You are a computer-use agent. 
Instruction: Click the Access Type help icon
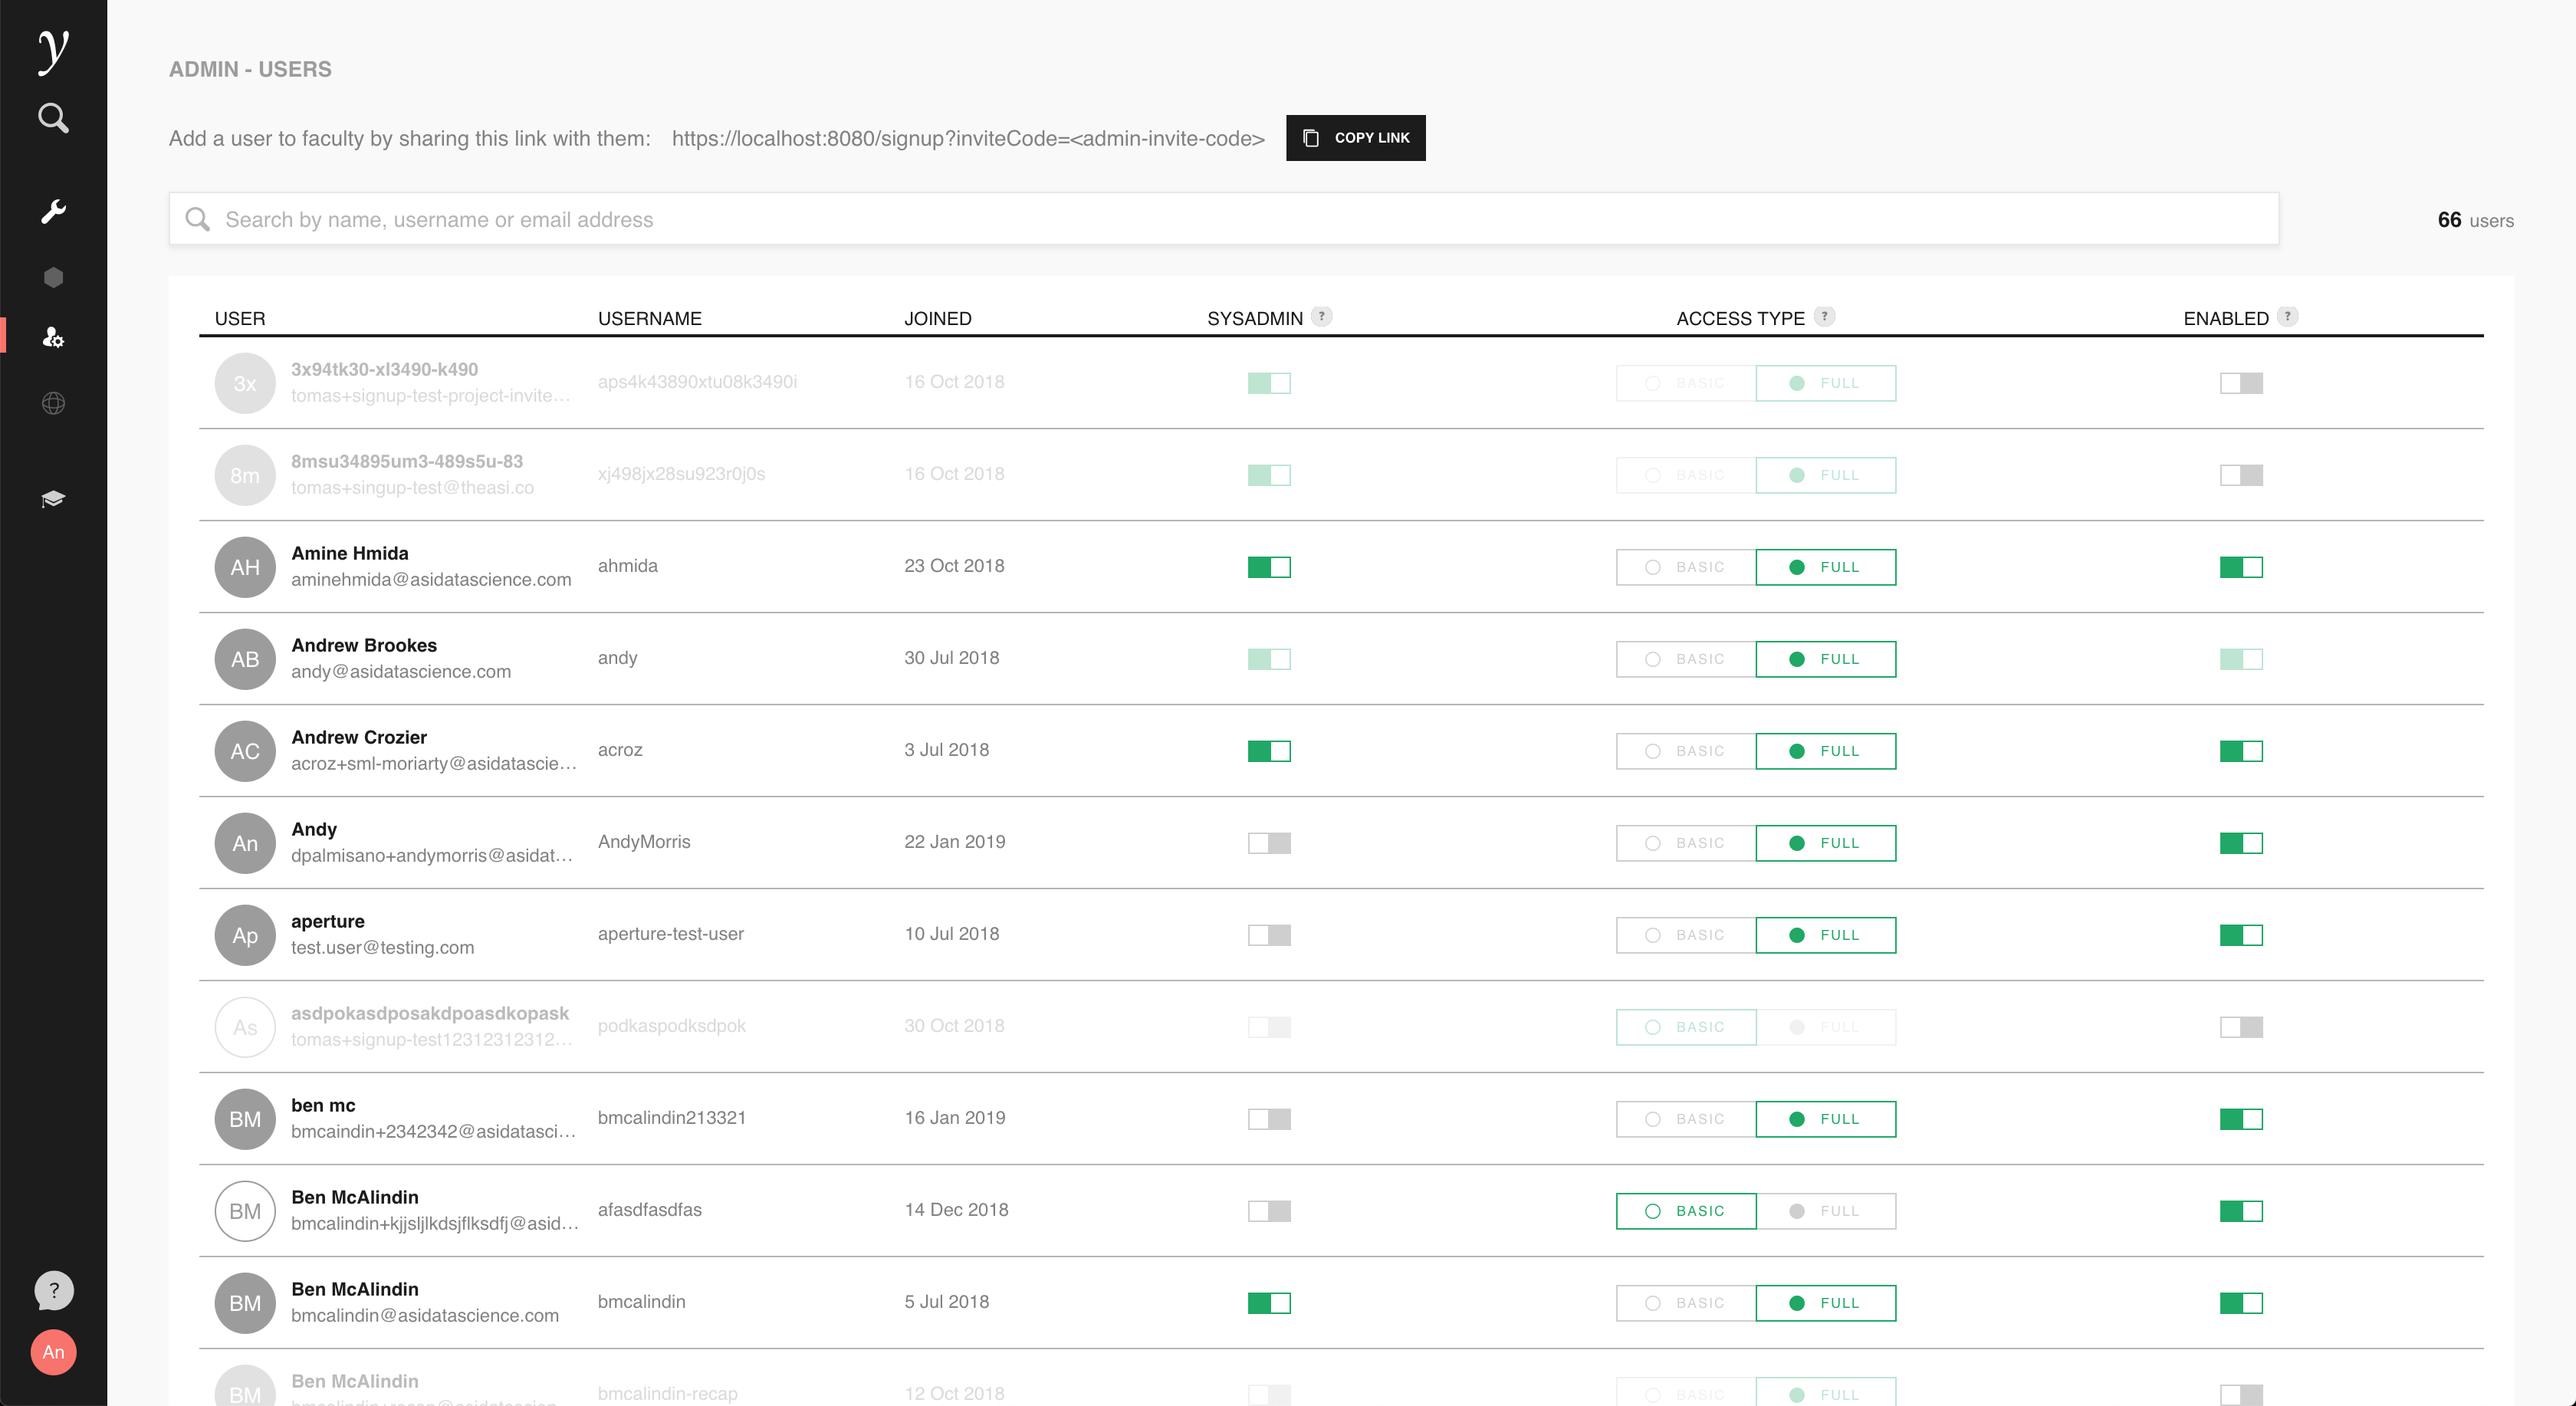coord(1824,316)
